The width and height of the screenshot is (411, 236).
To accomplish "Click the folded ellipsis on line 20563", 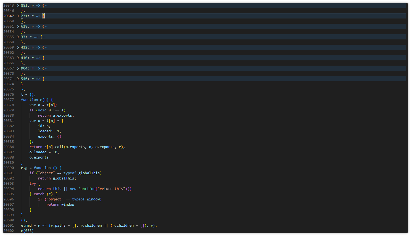I will click(47, 58).
